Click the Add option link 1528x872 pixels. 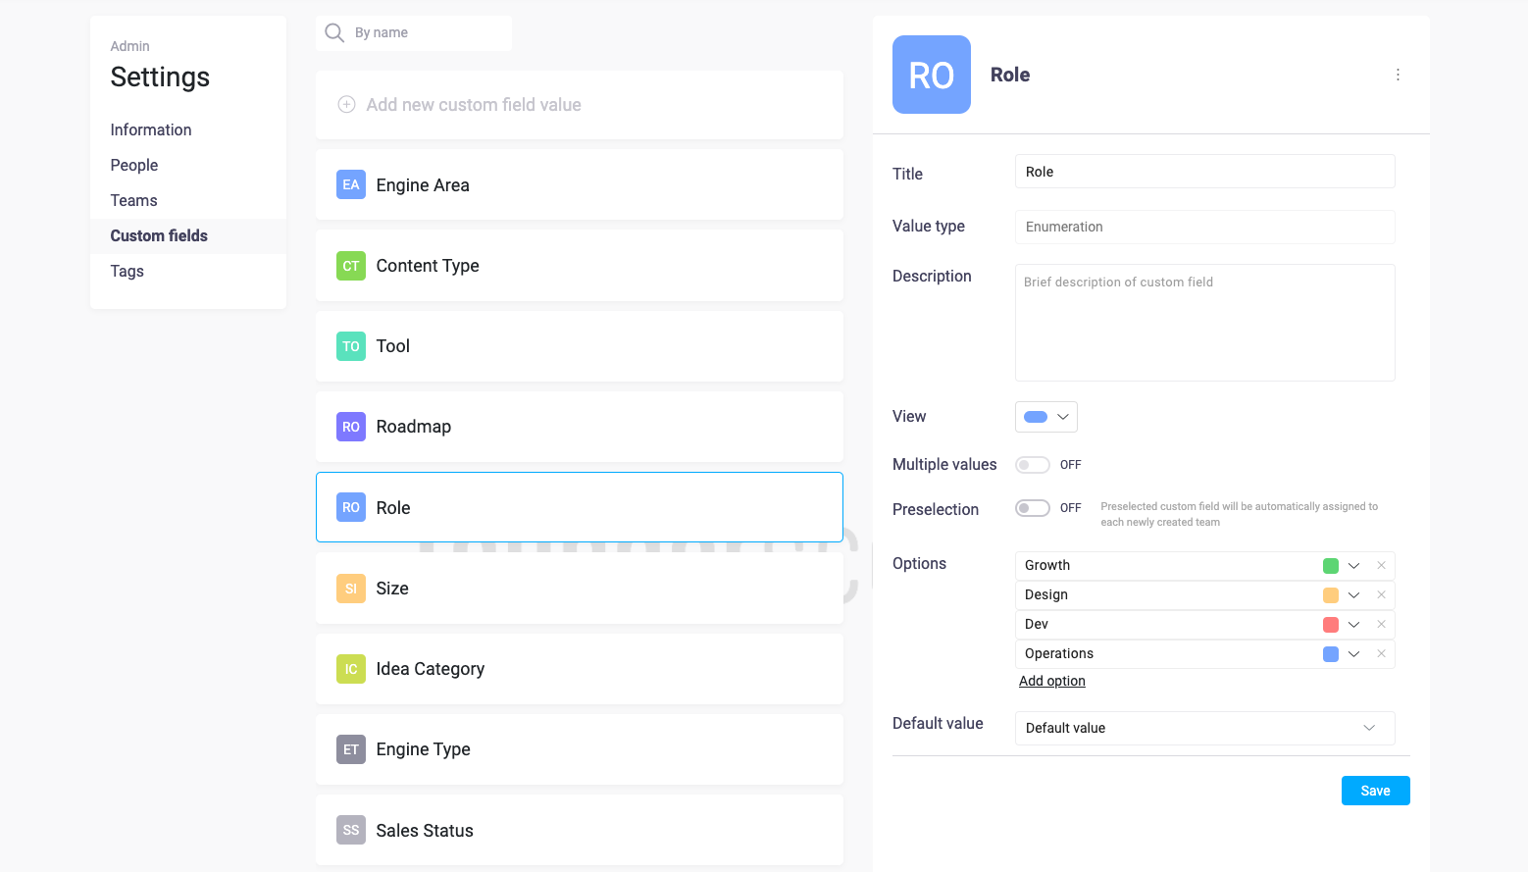point(1051,680)
